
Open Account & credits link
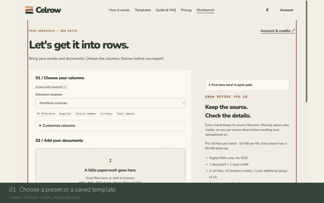278,31
